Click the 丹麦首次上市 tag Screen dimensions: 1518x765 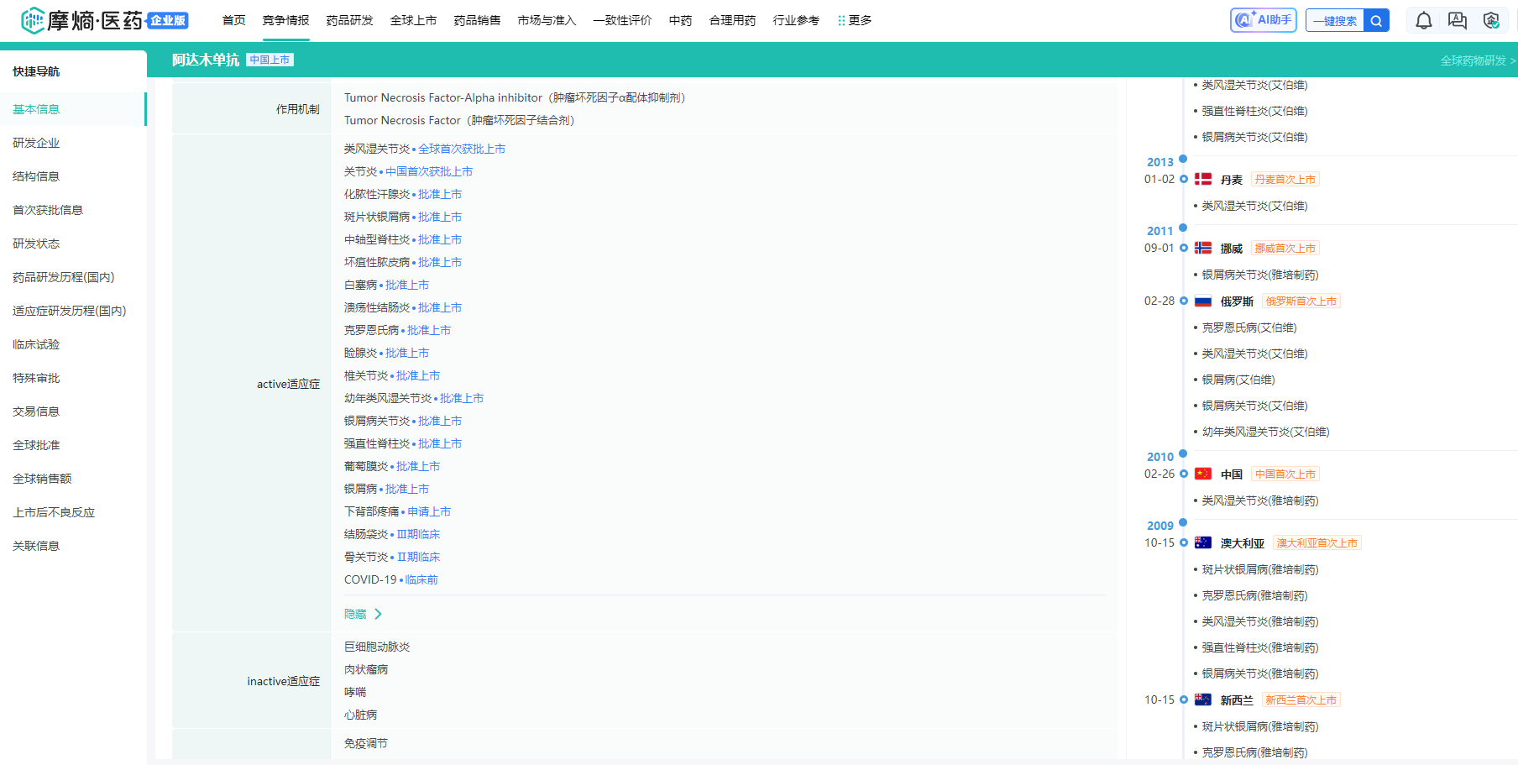[x=1285, y=179]
